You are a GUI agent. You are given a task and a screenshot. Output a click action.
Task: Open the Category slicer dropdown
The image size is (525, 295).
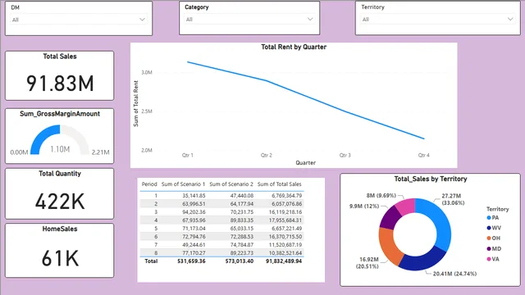coord(249,20)
